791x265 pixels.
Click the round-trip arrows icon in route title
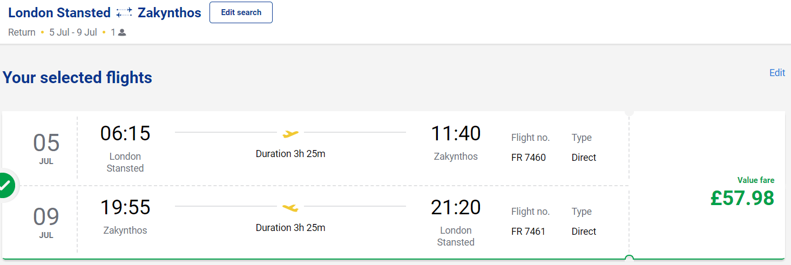coord(124,13)
